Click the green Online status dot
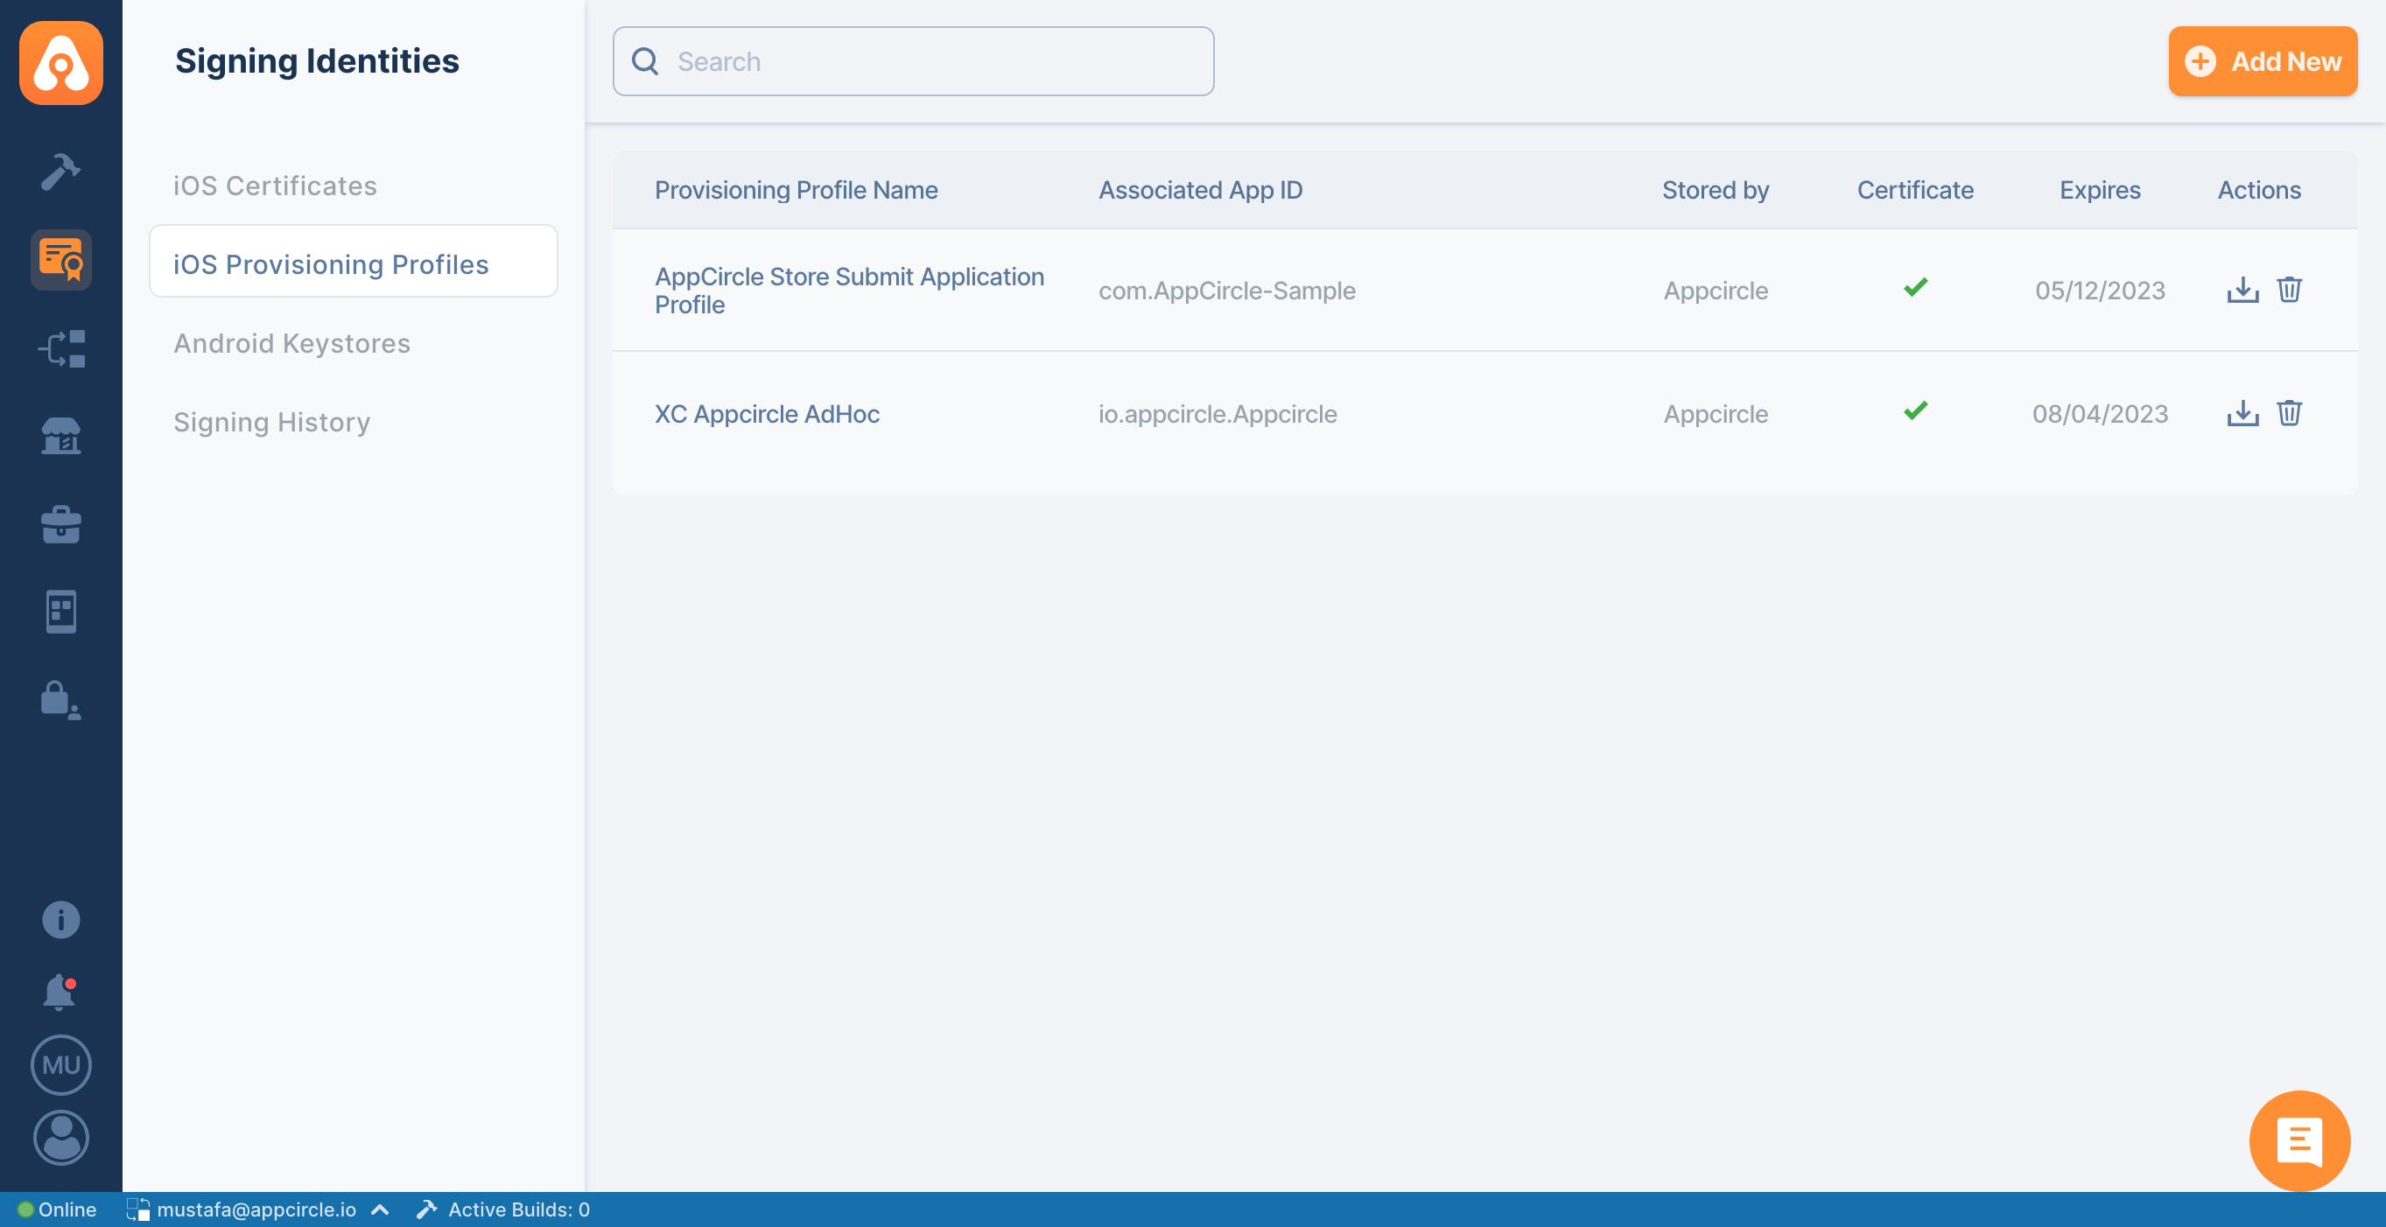 (25, 1209)
